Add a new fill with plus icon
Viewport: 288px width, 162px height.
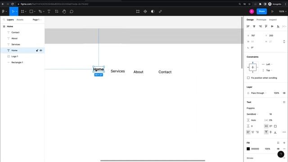coord(284,143)
